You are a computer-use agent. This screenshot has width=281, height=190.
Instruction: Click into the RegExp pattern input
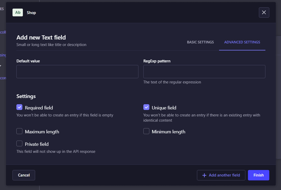[x=204, y=72]
